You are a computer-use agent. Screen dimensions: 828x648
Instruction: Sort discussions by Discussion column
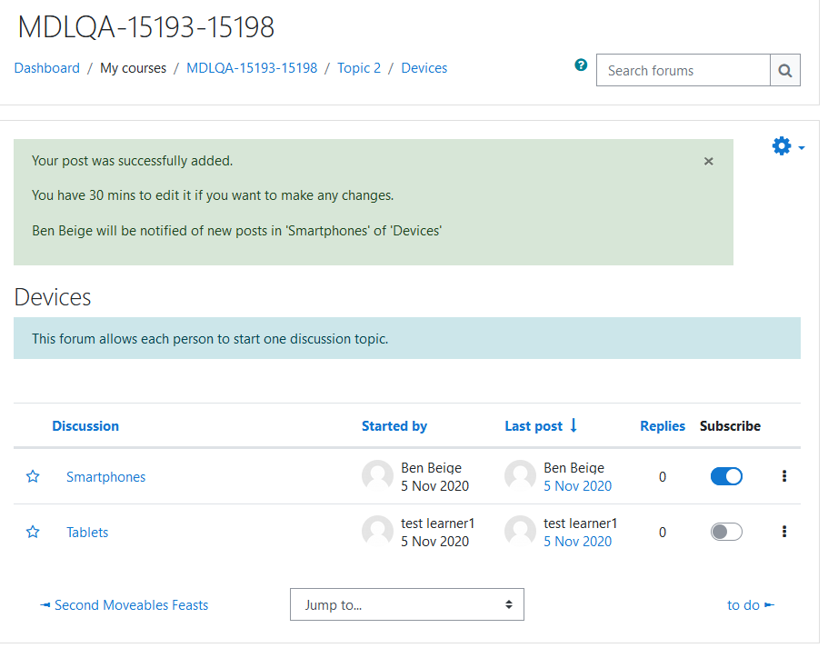coord(85,426)
